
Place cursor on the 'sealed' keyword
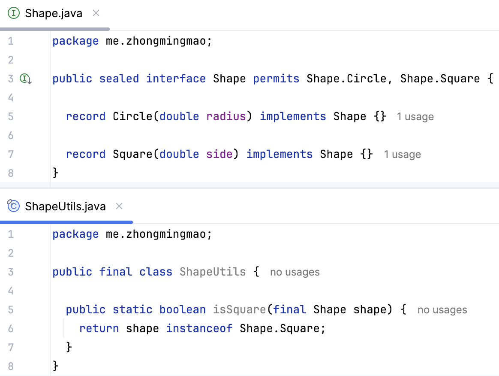point(119,79)
